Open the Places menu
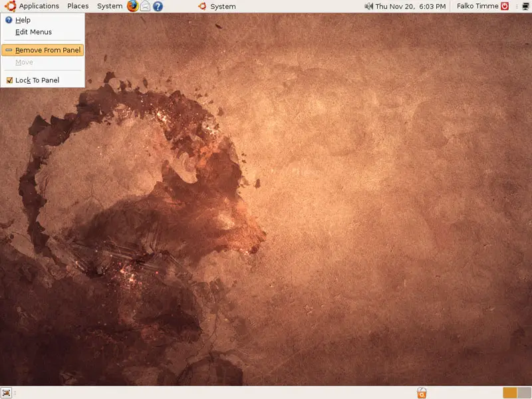This screenshot has height=399, width=532. point(78,6)
